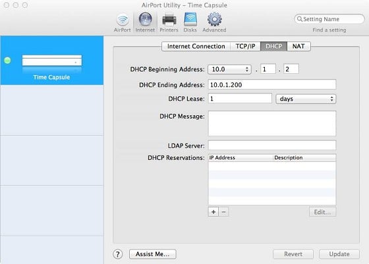Focus the Setting Name search field

329,19
